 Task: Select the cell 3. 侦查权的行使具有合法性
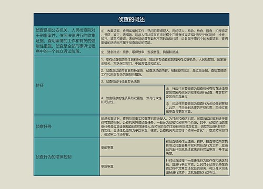coord(165,81)
